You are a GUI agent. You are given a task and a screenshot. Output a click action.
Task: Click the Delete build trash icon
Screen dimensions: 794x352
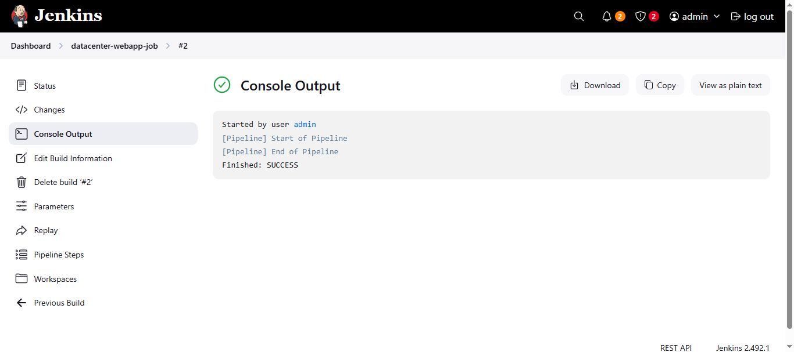22,182
